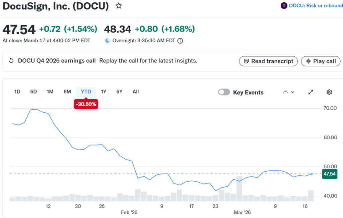Expand the chart to full screen
The image size is (343, 218).
click(311, 92)
